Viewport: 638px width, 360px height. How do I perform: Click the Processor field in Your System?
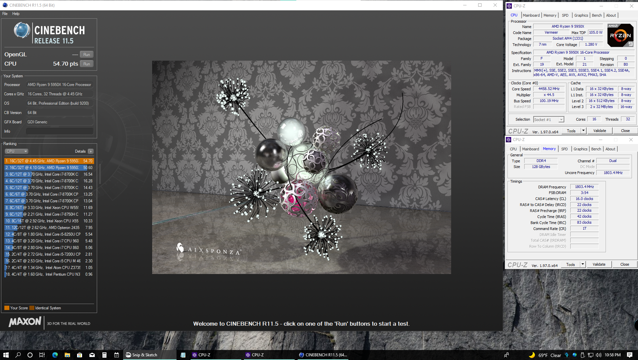pyautogui.click(x=60, y=85)
